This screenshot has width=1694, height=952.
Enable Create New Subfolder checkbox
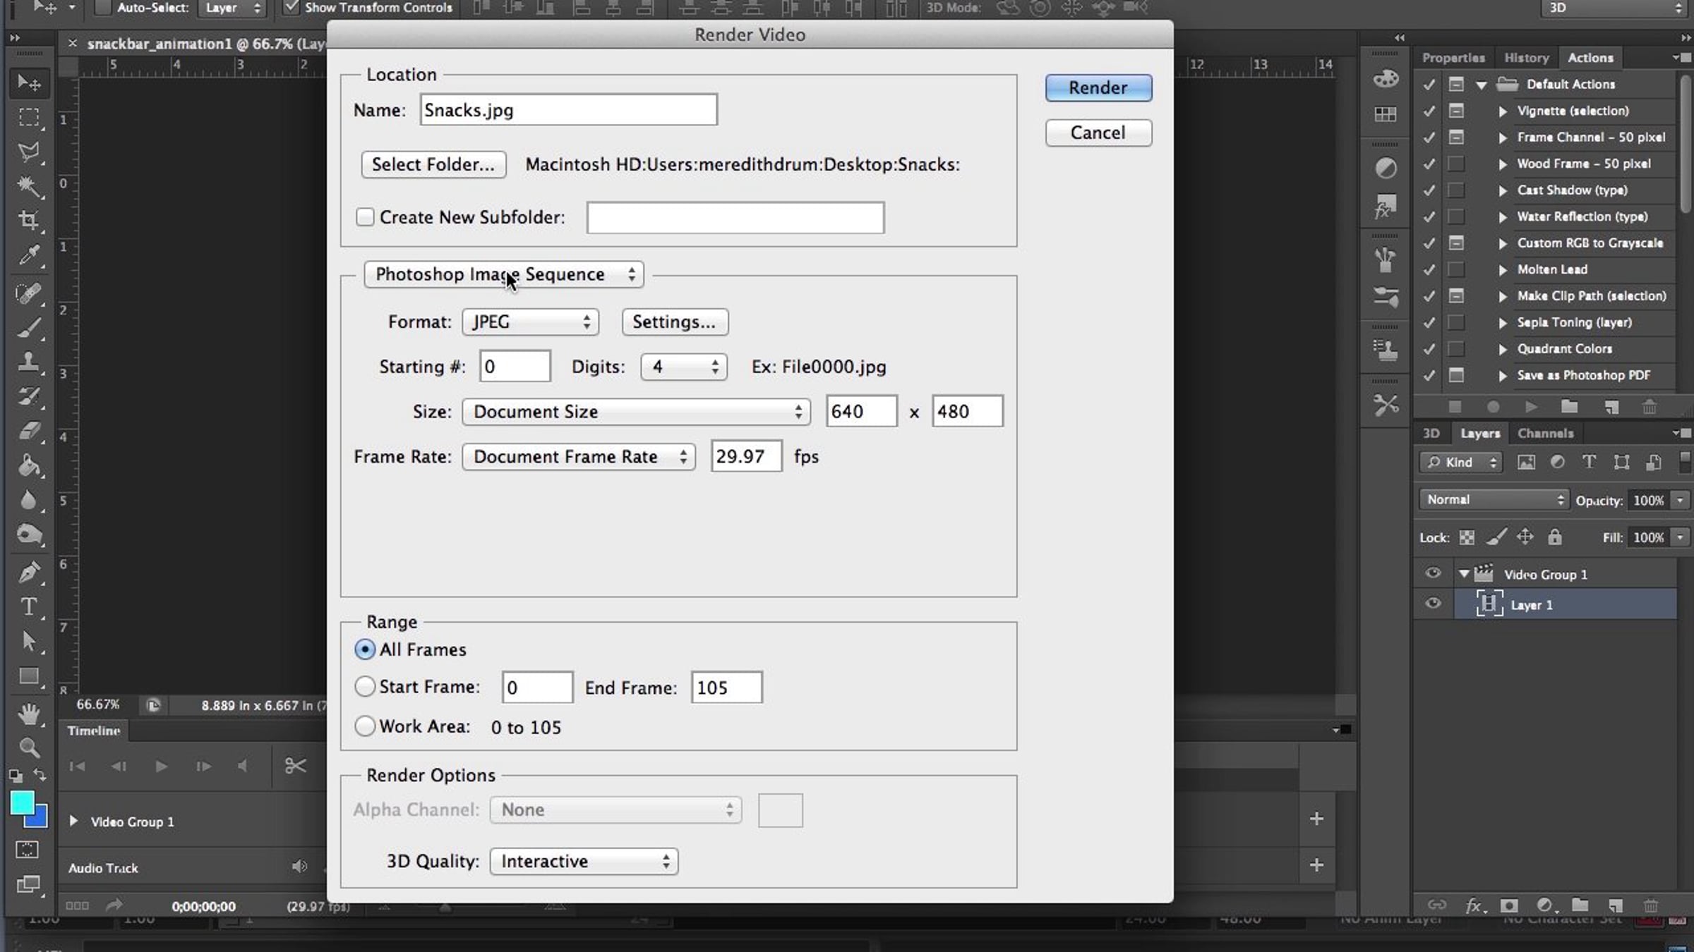365,217
